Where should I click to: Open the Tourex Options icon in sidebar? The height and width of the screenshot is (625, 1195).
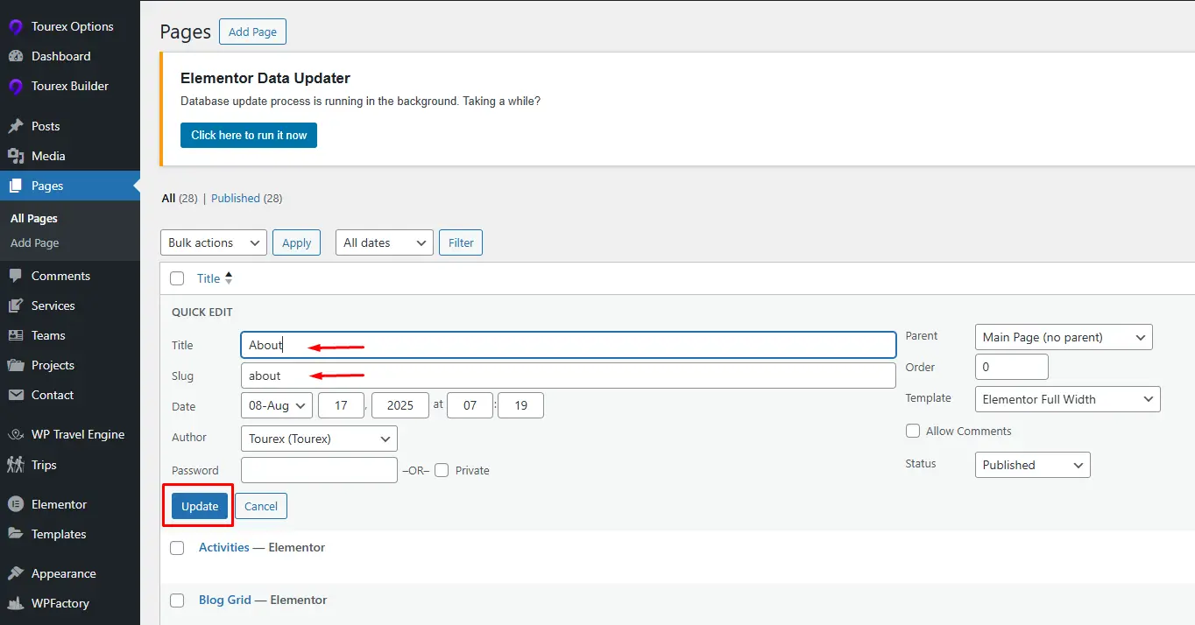[x=15, y=26]
